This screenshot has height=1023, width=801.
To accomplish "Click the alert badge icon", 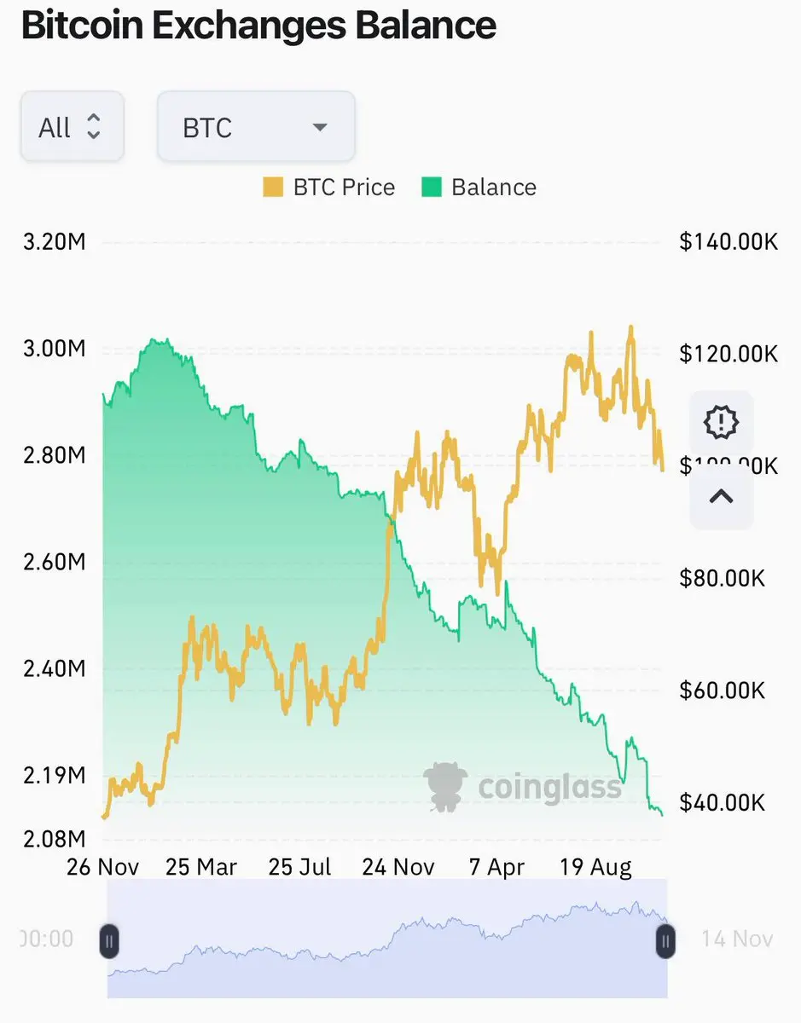I will 721,421.
